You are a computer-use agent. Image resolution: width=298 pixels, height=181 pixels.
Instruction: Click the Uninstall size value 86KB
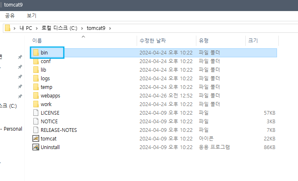tap(270, 147)
